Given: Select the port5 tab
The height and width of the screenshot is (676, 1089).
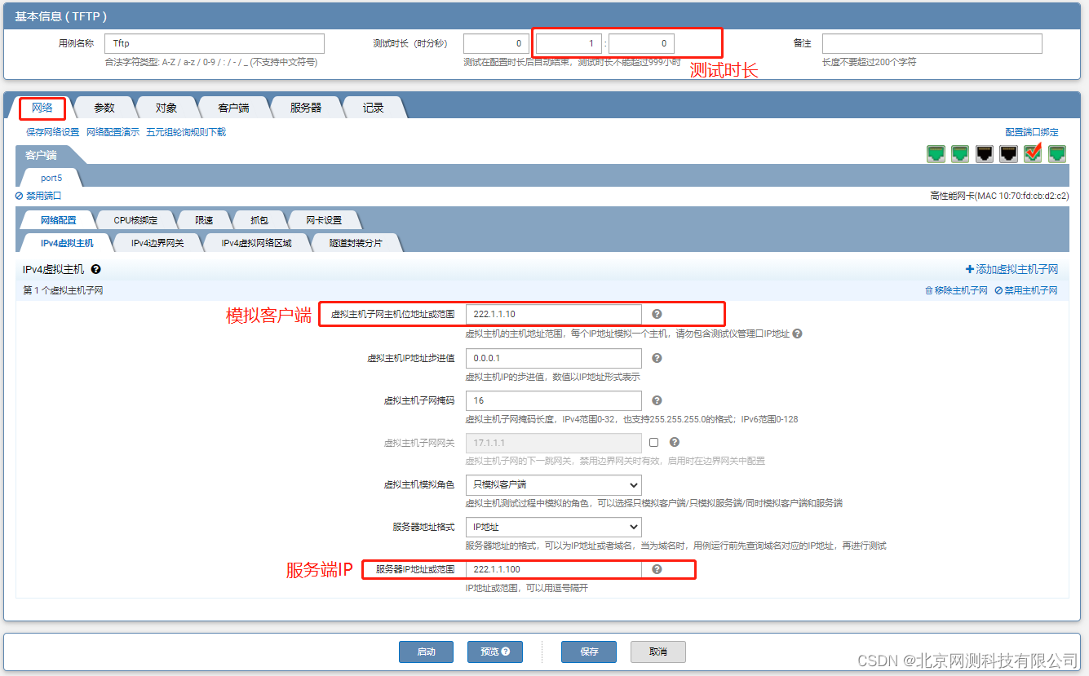Looking at the screenshot, I should [x=51, y=178].
